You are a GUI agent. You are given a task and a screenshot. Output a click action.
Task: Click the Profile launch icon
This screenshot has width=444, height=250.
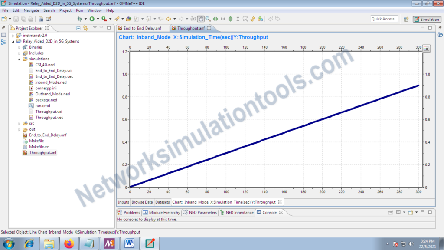(104, 19)
